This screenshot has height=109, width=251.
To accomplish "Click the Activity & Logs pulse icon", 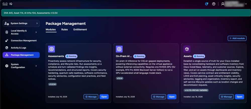I will tap(7, 48).
